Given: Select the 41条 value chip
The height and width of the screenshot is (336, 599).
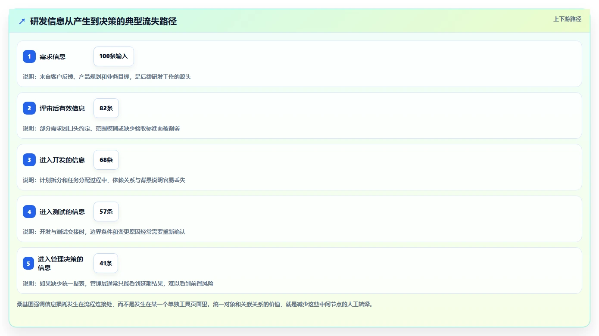Looking at the screenshot, I should tap(106, 263).
